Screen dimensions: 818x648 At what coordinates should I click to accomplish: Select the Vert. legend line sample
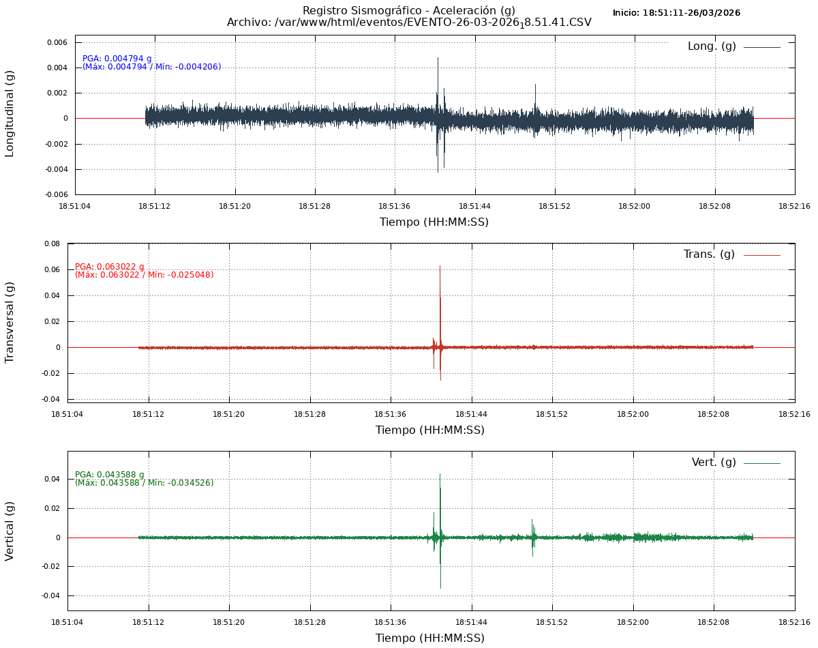pyautogui.click(x=761, y=463)
